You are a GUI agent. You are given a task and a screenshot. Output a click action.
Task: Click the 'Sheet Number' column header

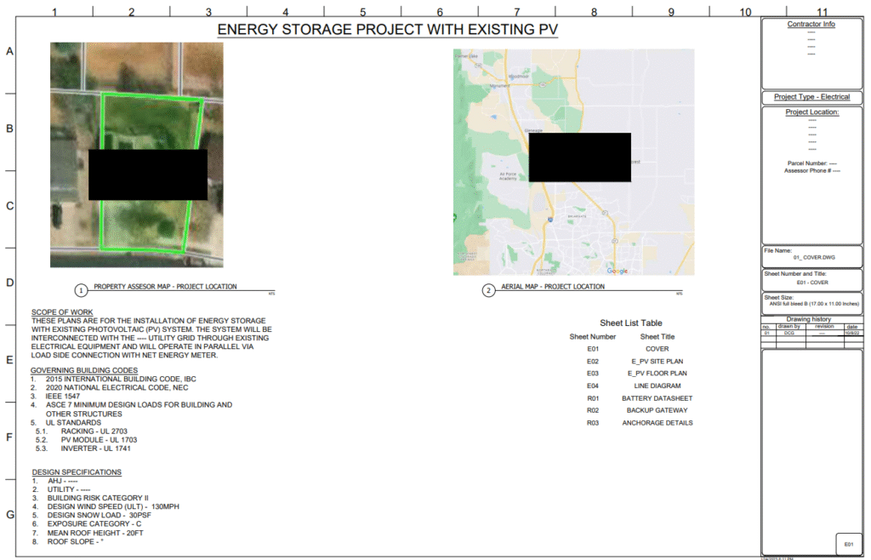pos(593,337)
